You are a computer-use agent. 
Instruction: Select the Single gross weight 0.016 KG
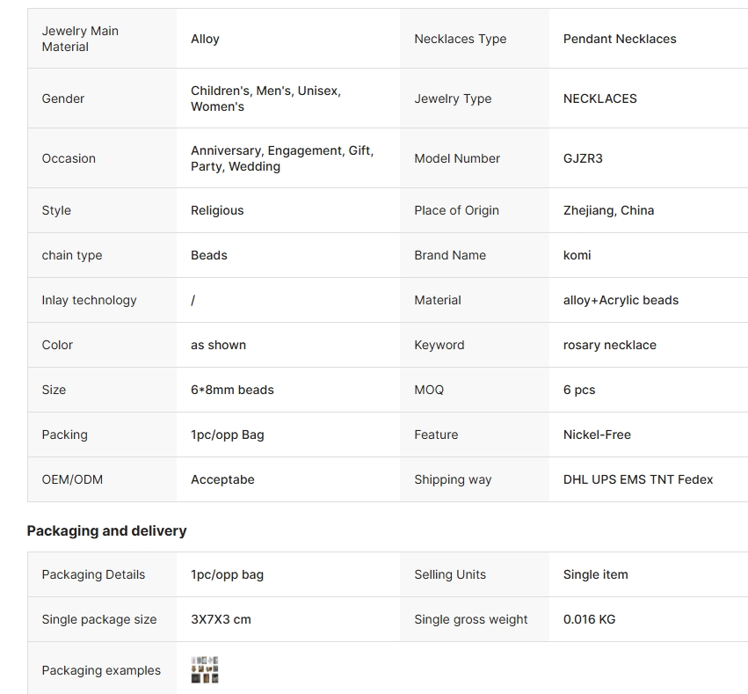coord(589,619)
